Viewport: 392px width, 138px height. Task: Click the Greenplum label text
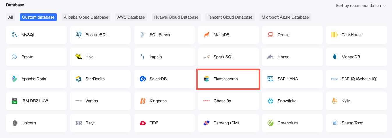288,123
